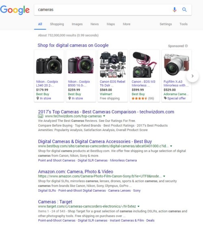Click the Special offer link

[177, 98]
